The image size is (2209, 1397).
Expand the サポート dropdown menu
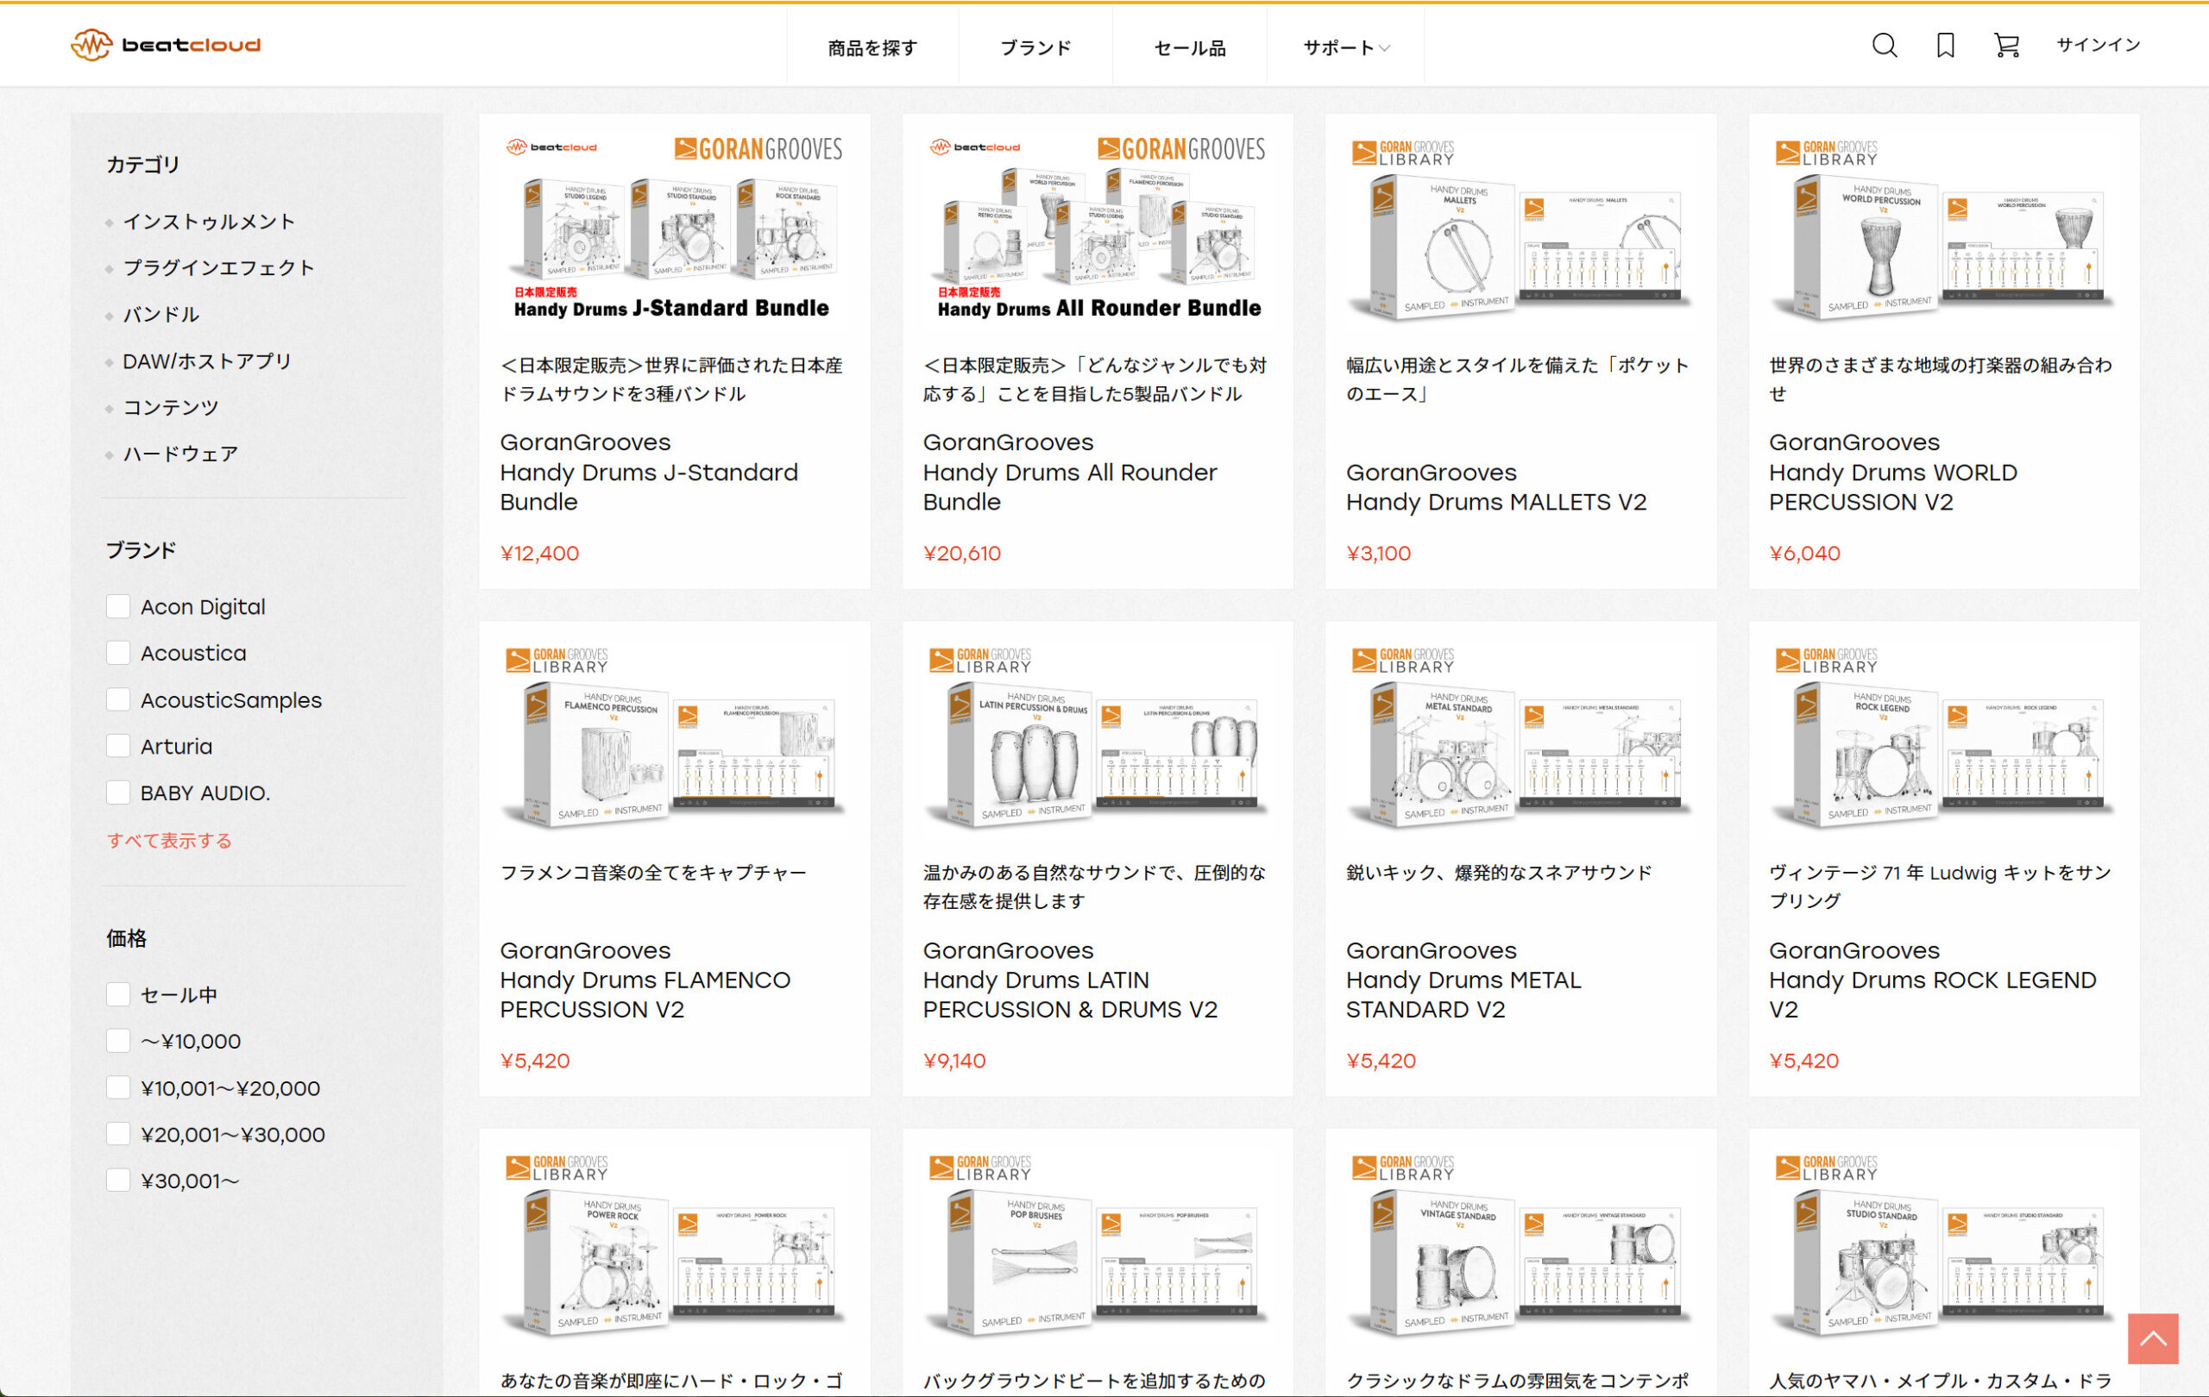click(1345, 47)
